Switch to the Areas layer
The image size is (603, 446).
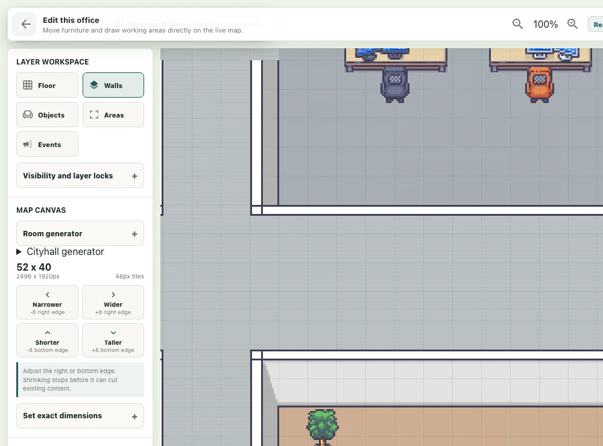[113, 115]
